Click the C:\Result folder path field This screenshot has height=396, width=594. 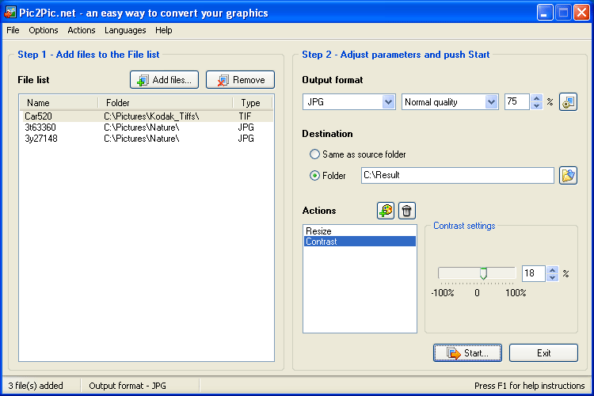[458, 176]
